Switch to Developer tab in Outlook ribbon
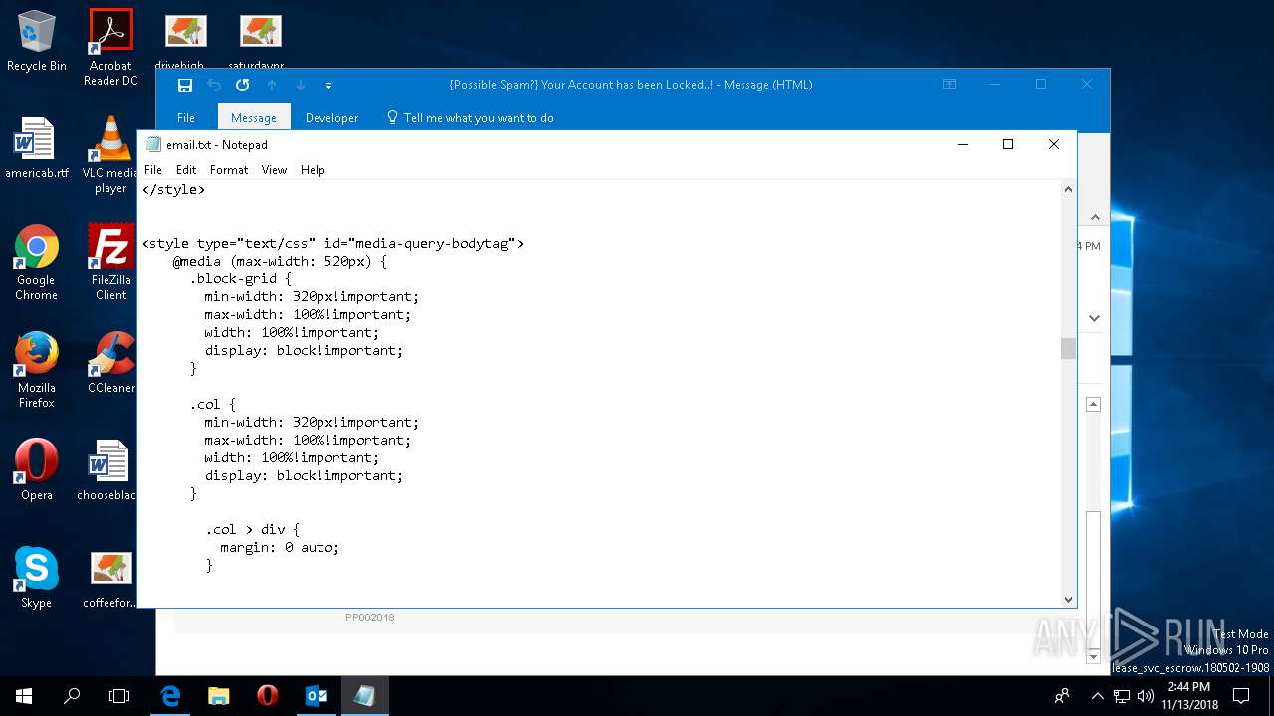Screen dimensions: 1274x716 coord(331,117)
